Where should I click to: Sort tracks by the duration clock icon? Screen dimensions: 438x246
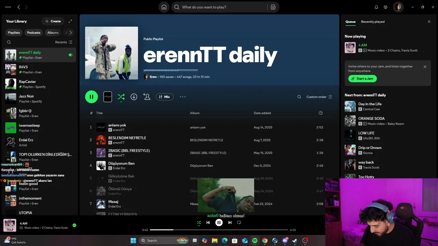(321, 113)
